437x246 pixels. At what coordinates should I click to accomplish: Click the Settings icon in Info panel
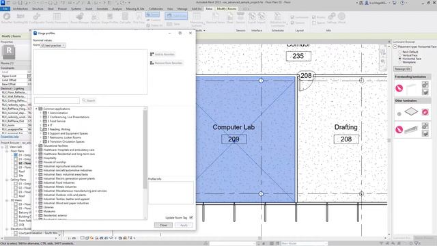pos(332,16)
